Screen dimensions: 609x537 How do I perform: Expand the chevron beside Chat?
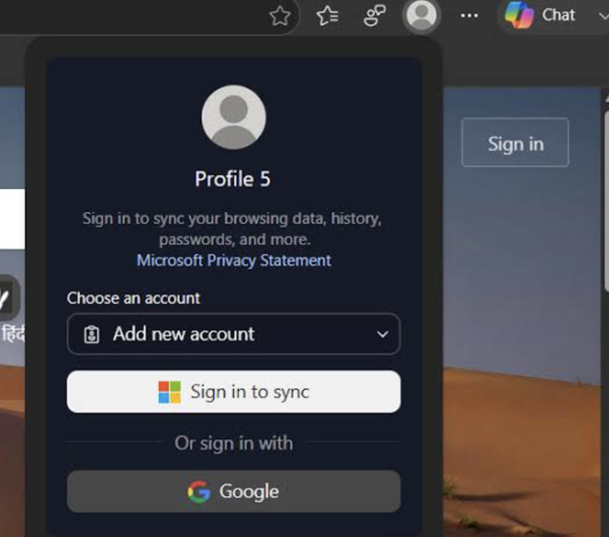603,16
